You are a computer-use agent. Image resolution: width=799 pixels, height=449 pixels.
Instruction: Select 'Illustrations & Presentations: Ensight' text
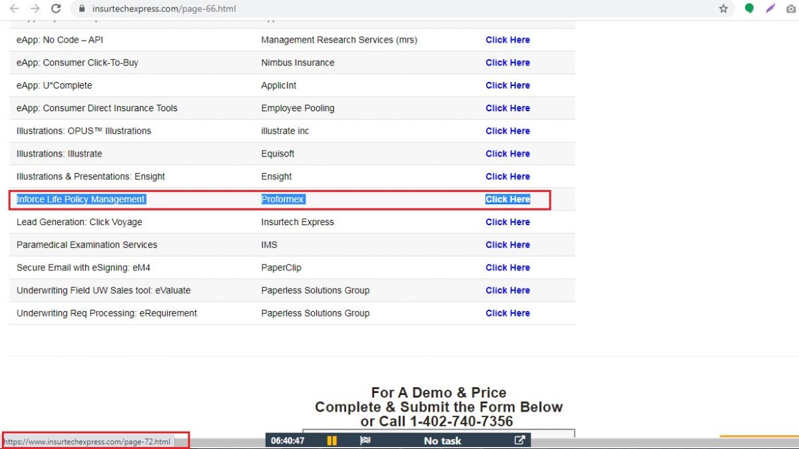[91, 177]
